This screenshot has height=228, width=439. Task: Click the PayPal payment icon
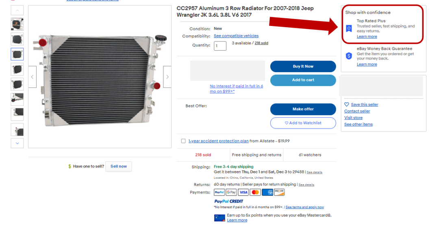[219, 192]
